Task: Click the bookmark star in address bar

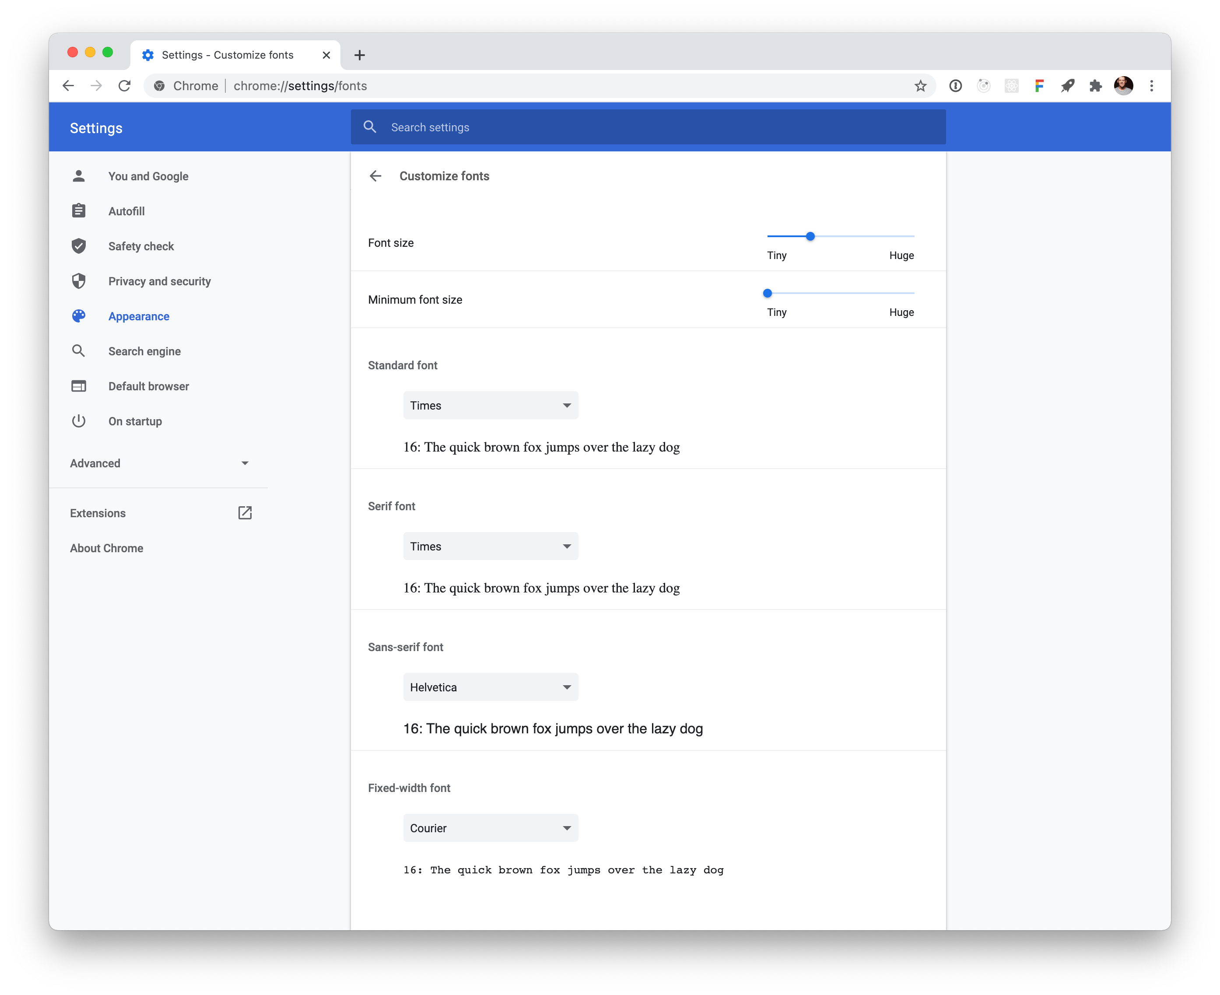Action: click(920, 86)
